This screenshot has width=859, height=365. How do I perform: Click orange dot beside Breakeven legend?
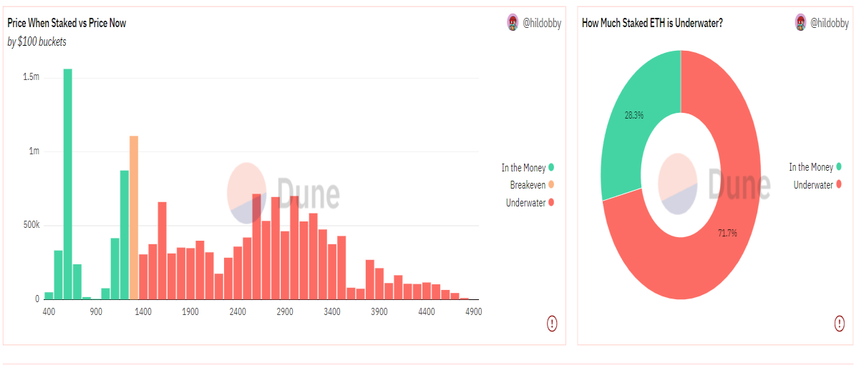(551, 185)
